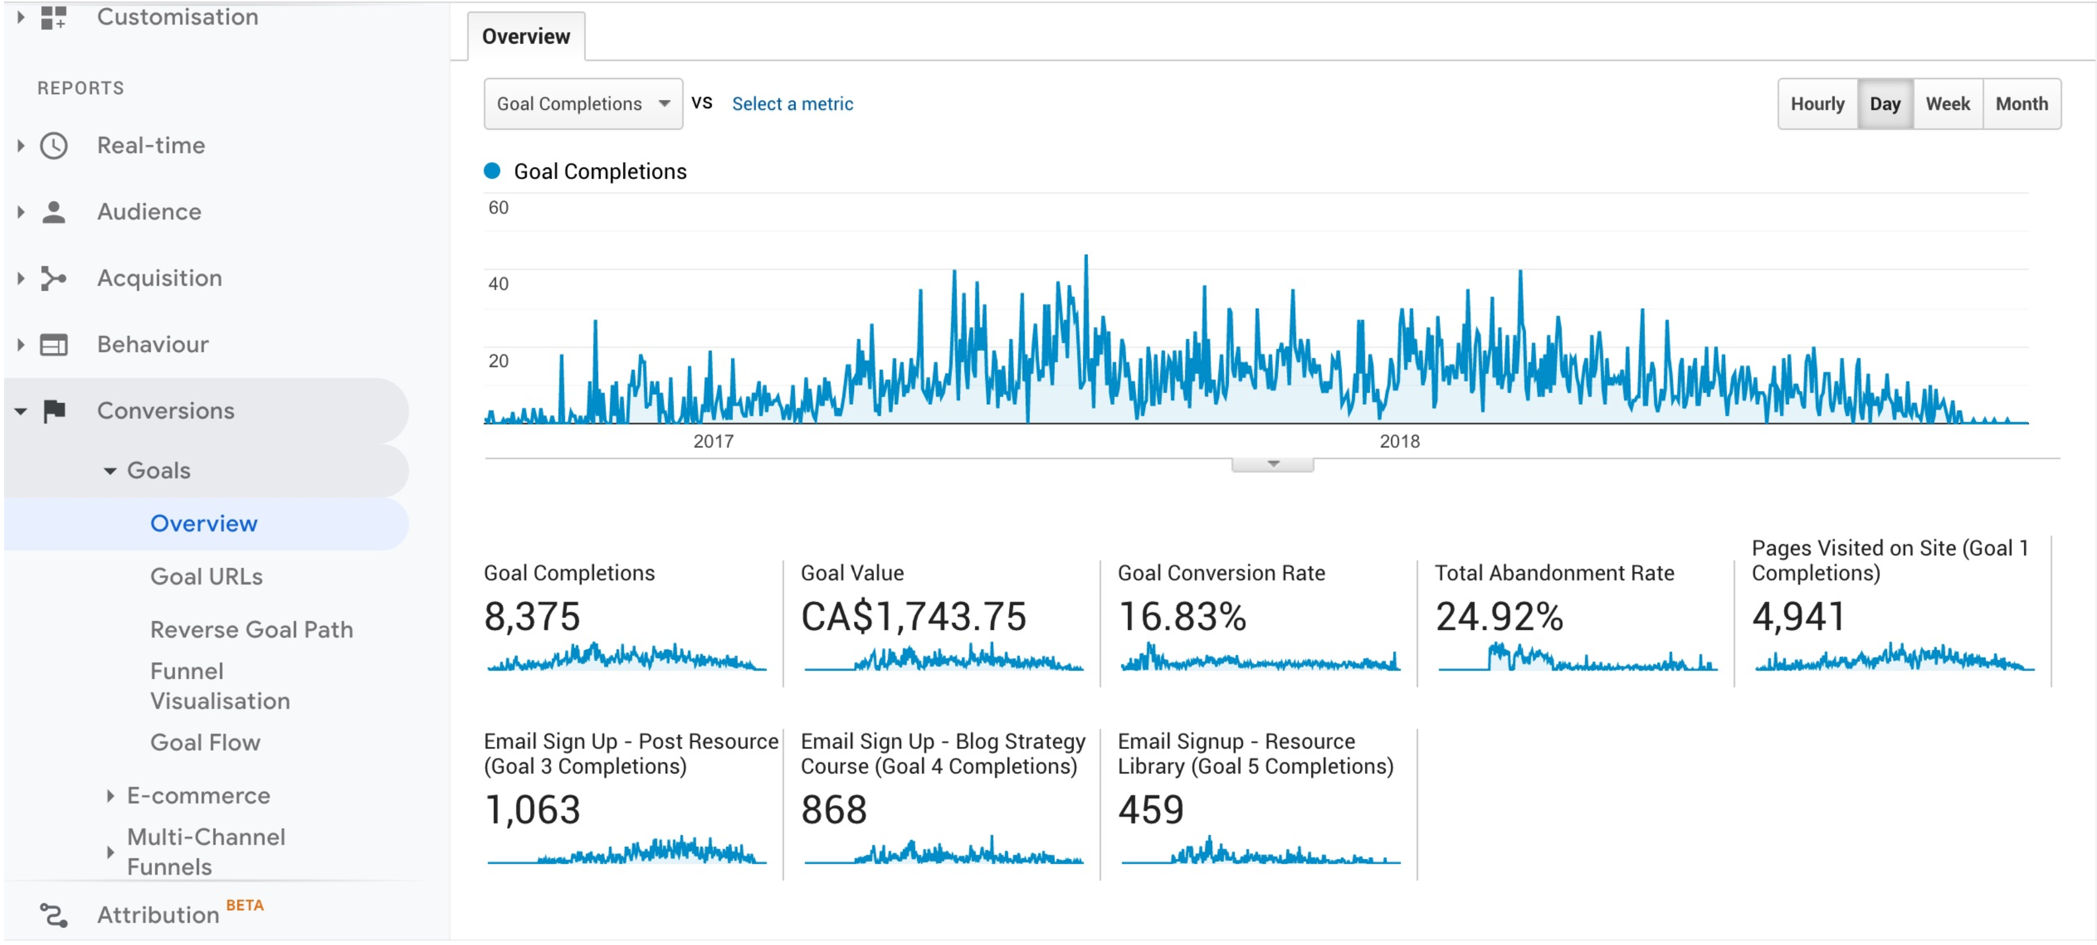This screenshot has width=2097, height=945.
Task: Expand the Audience reports section
Action: coord(20,212)
